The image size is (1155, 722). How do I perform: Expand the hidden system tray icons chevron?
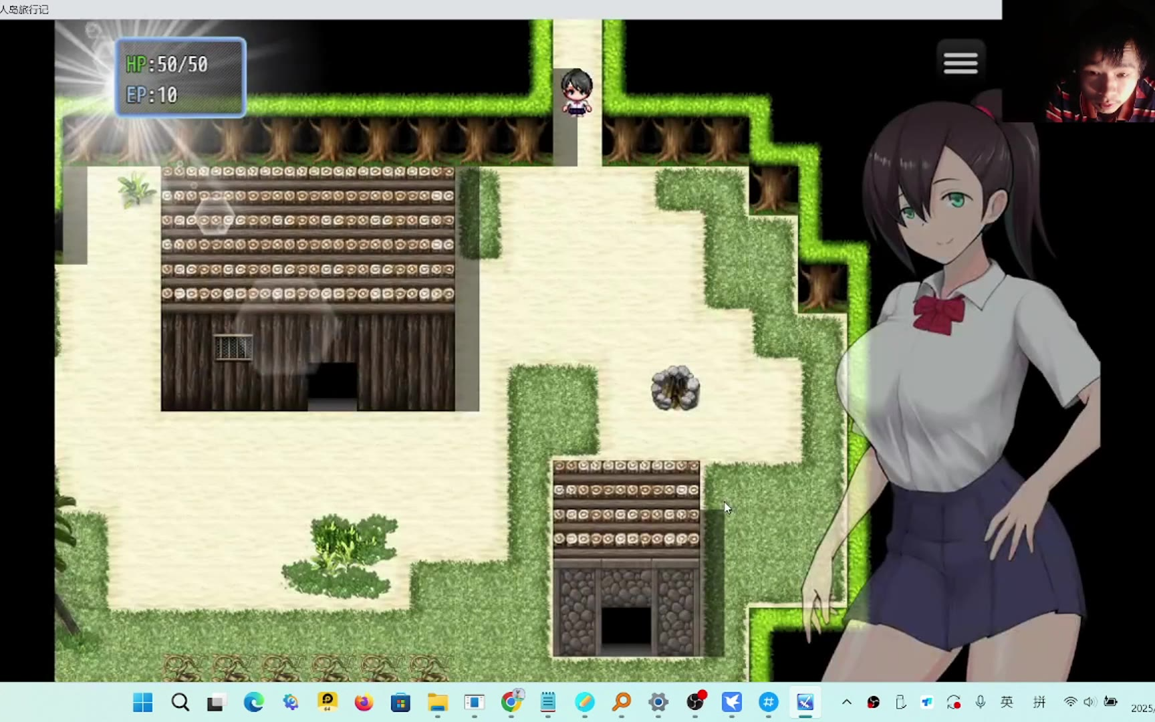click(x=846, y=702)
